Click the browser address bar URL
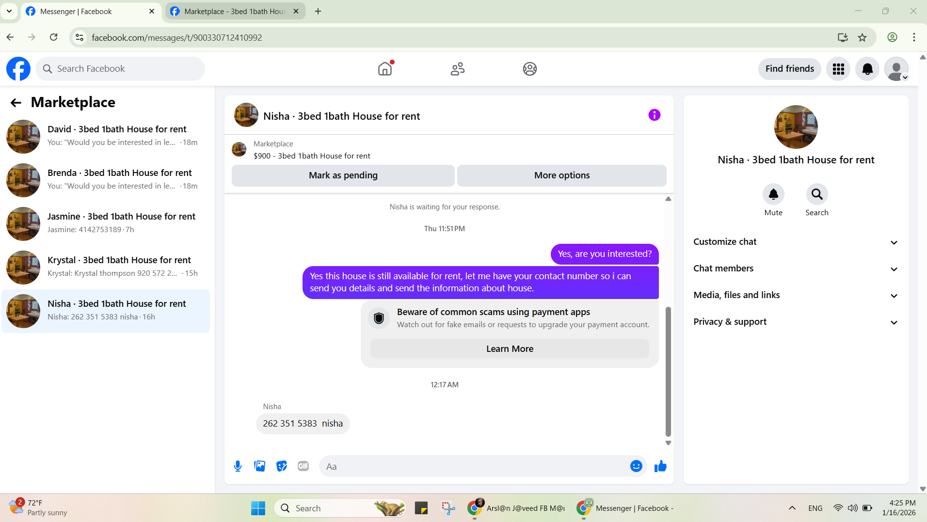 [177, 37]
